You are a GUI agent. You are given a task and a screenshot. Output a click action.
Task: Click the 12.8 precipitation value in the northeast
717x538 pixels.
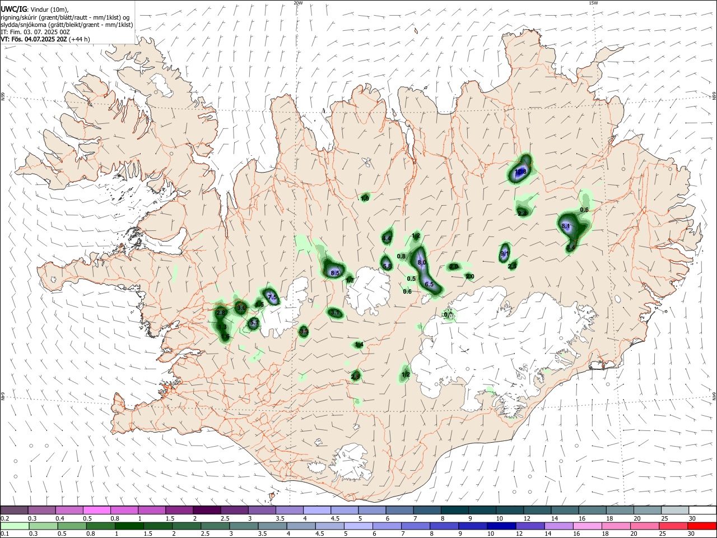[x=521, y=172]
